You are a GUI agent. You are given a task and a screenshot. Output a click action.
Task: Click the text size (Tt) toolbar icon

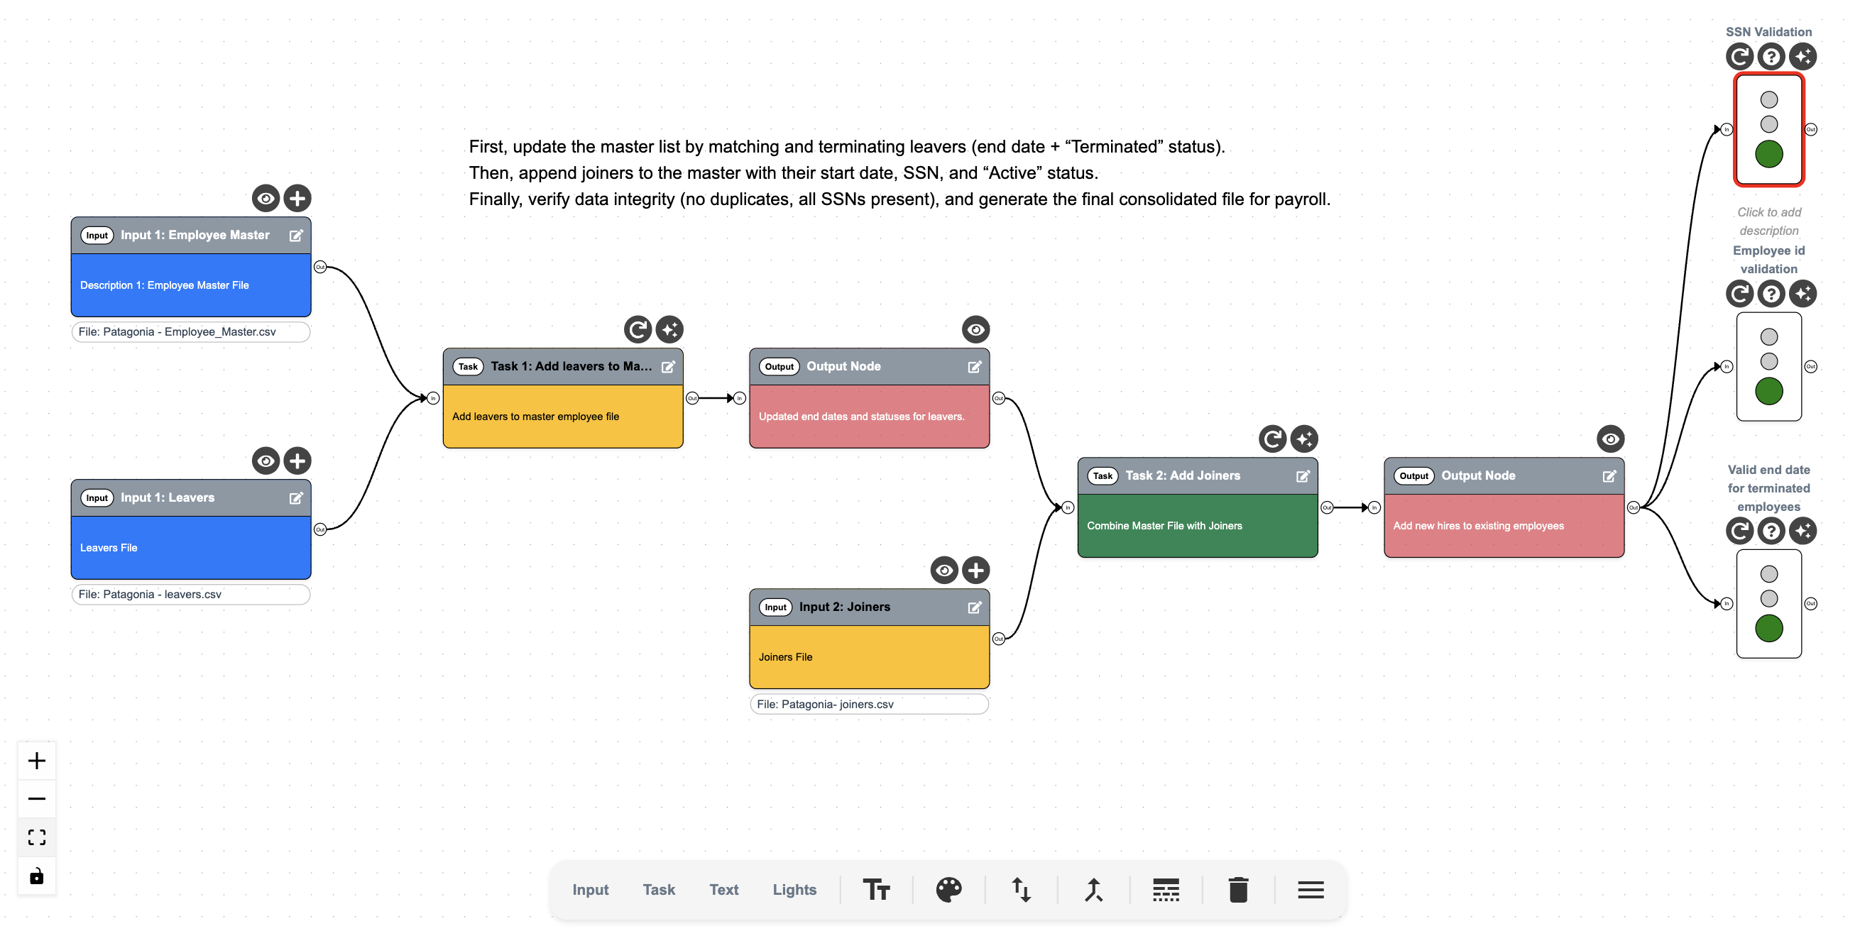(x=876, y=889)
